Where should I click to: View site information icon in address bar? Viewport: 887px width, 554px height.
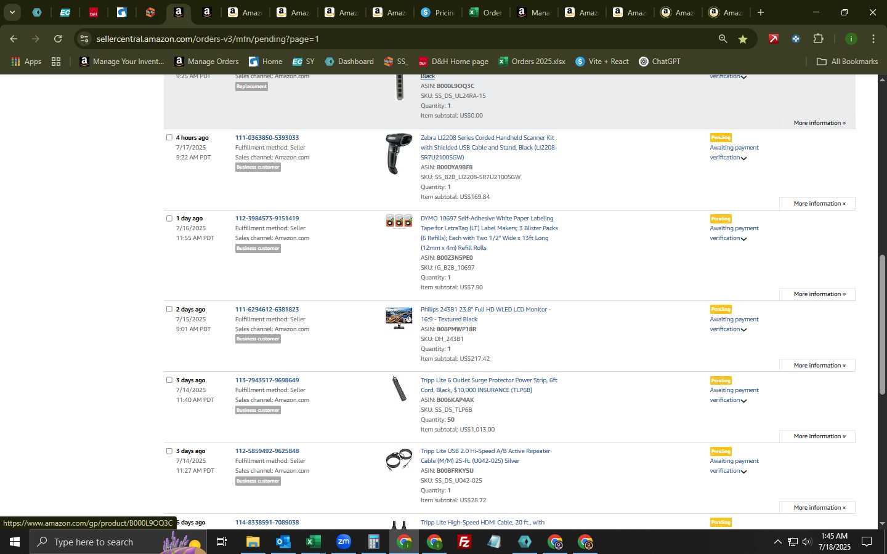[x=84, y=39]
